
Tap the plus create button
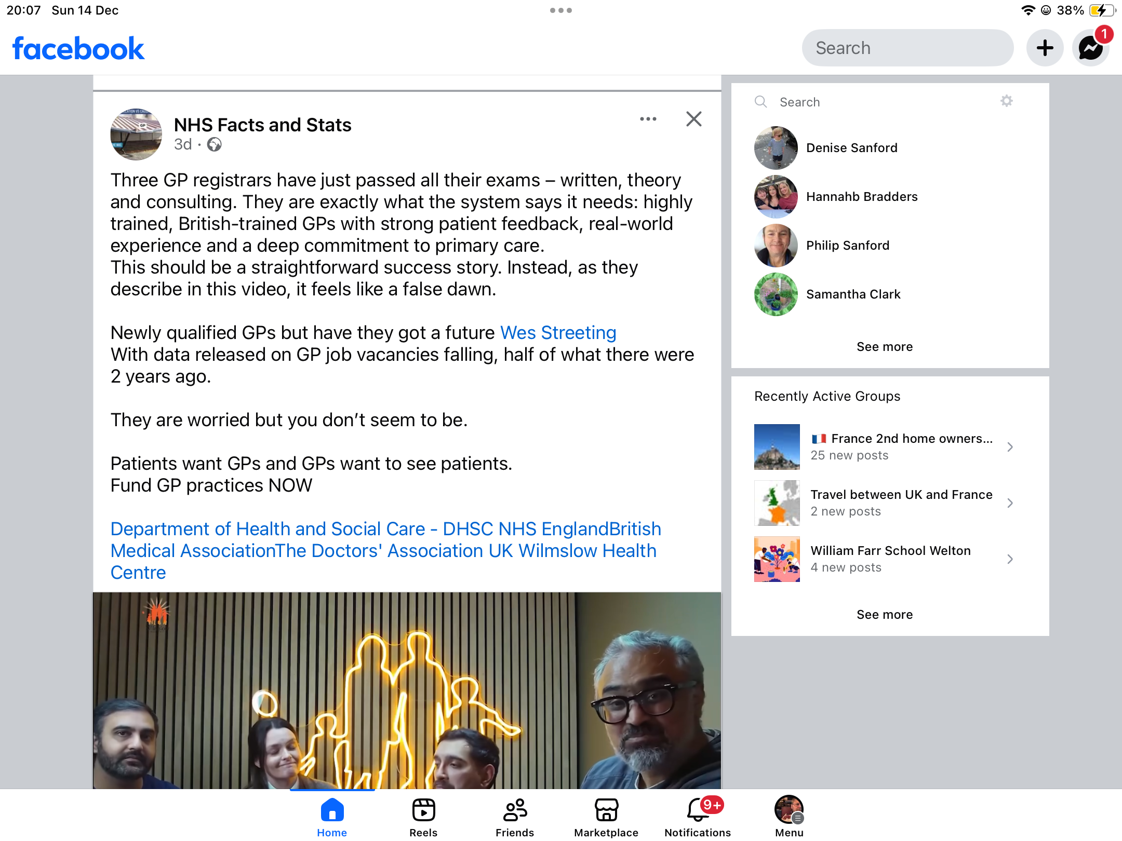(x=1045, y=48)
